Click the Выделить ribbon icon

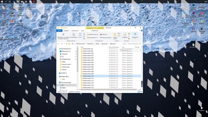tap(135, 34)
